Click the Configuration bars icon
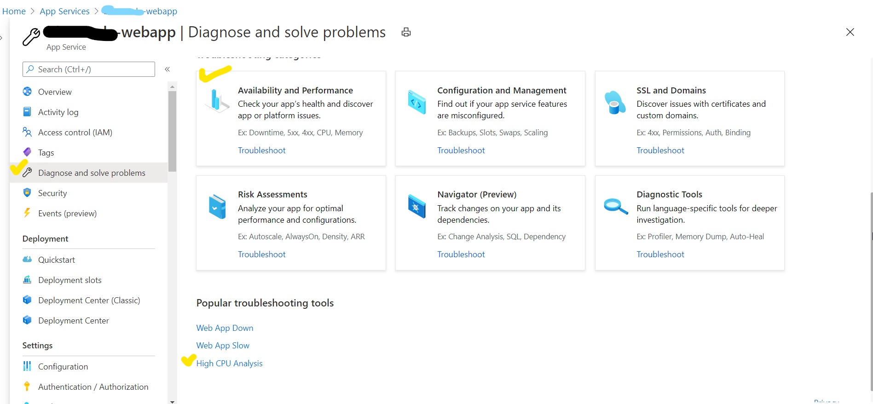The height and width of the screenshot is (404, 873). click(27, 366)
